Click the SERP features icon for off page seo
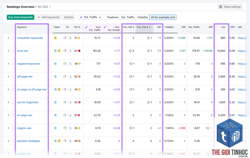 [x=65, y=77]
